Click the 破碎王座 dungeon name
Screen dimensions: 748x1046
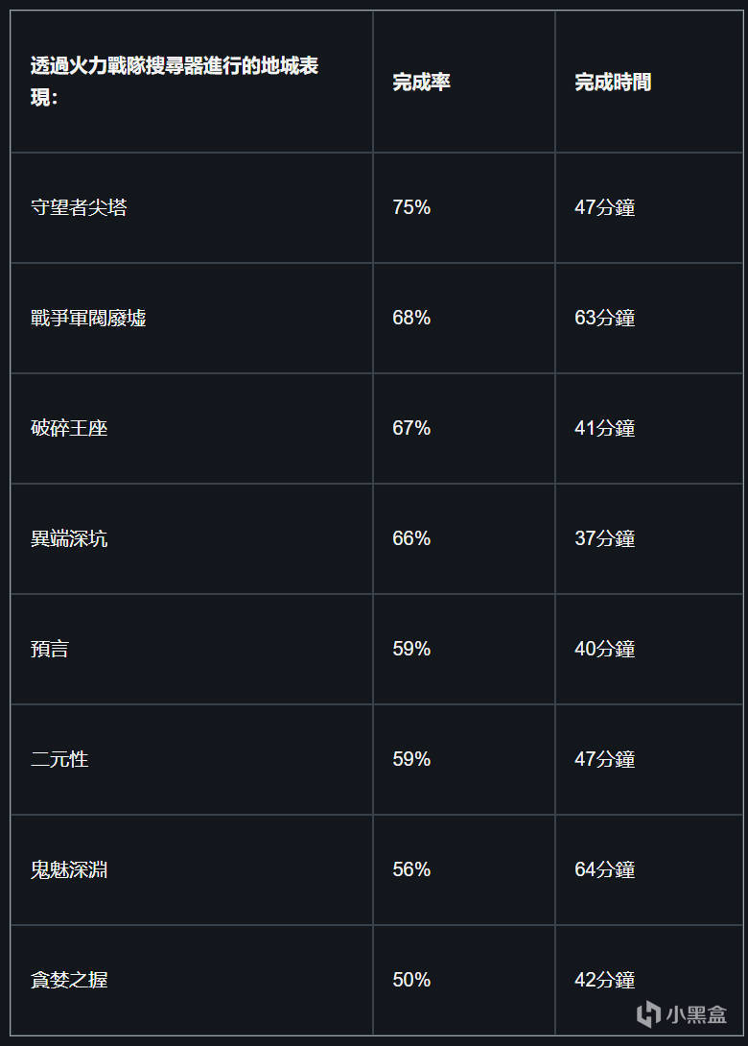click(x=69, y=428)
